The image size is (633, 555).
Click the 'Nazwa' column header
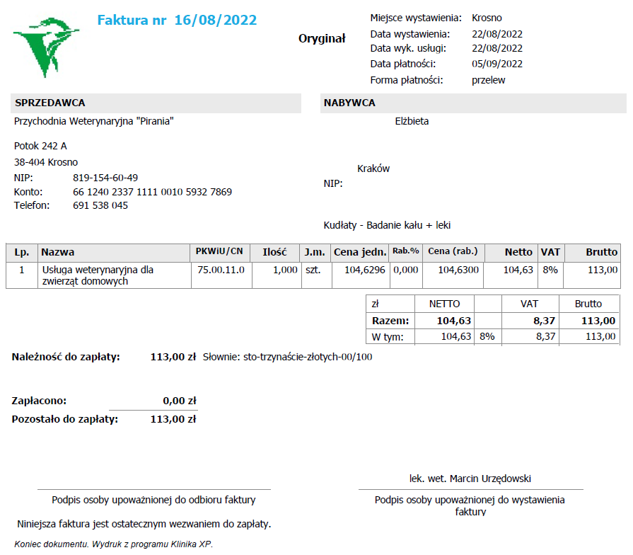click(x=58, y=252)
